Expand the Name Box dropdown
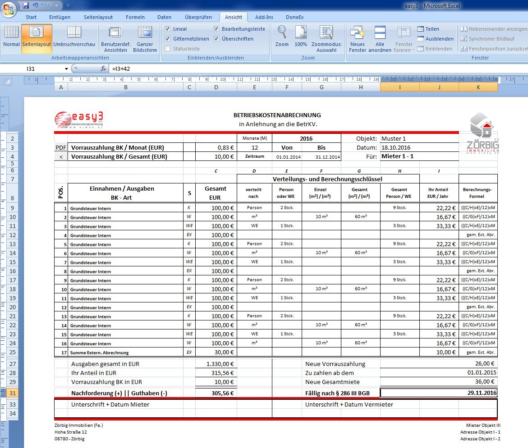This screenshot has height=448, width=528. [x=66, y=69]
